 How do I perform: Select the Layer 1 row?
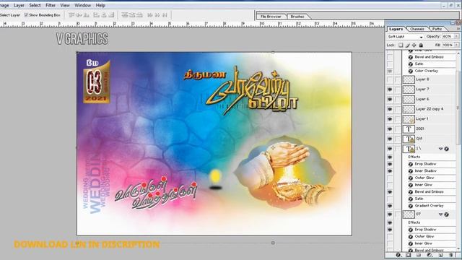click(x=429, y=119)
